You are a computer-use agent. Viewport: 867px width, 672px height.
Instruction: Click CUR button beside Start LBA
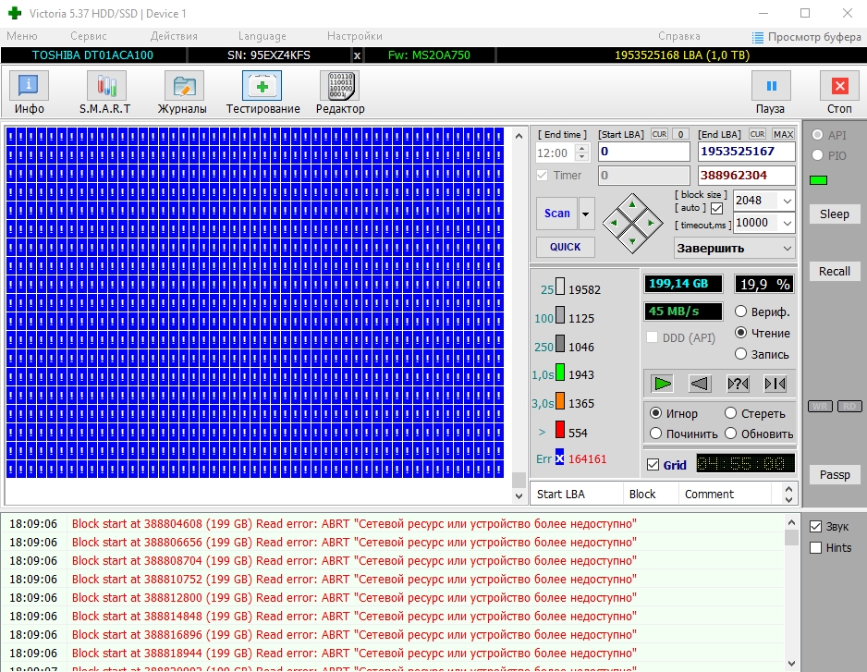pos(659,134)
